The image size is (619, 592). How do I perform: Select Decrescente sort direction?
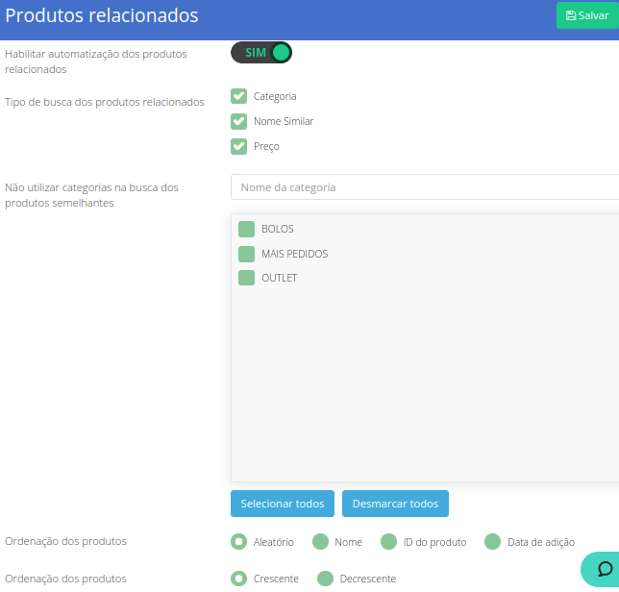pos(325,579)
